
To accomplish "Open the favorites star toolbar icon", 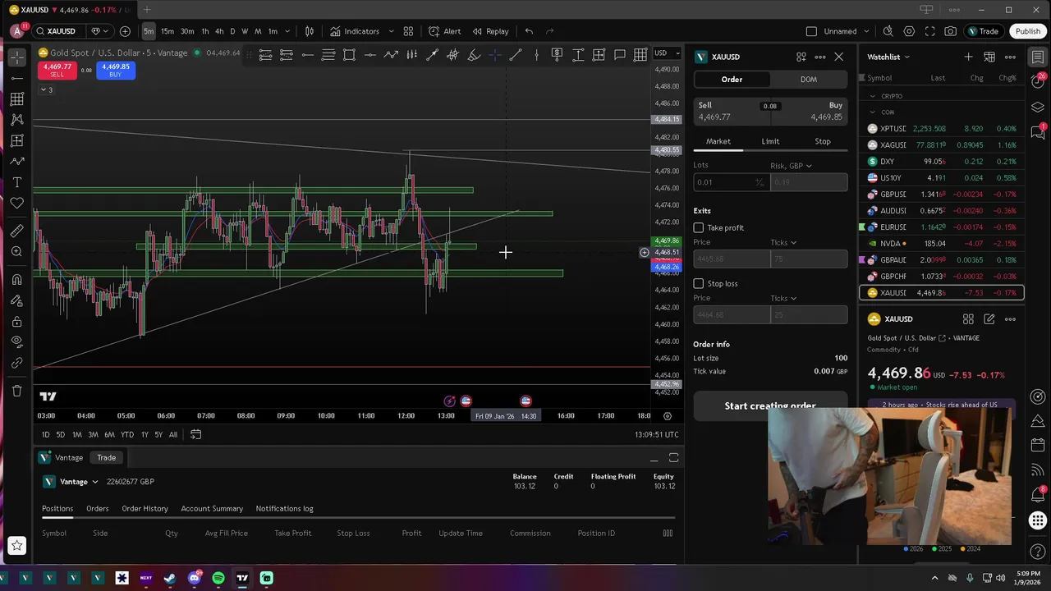I will click(16, 545).
